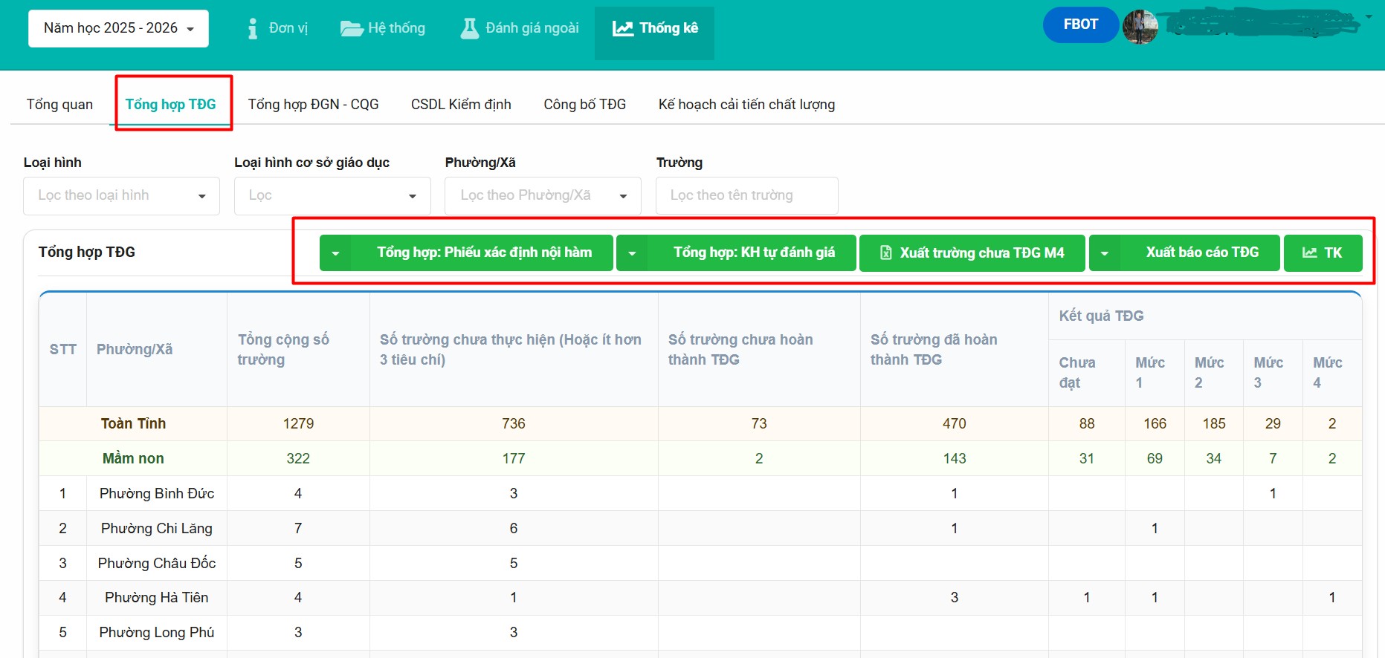This screenshot has height=658, width=1385.
Task: Switch to the Tổng quan tab
Action: (x=59, y=105)
